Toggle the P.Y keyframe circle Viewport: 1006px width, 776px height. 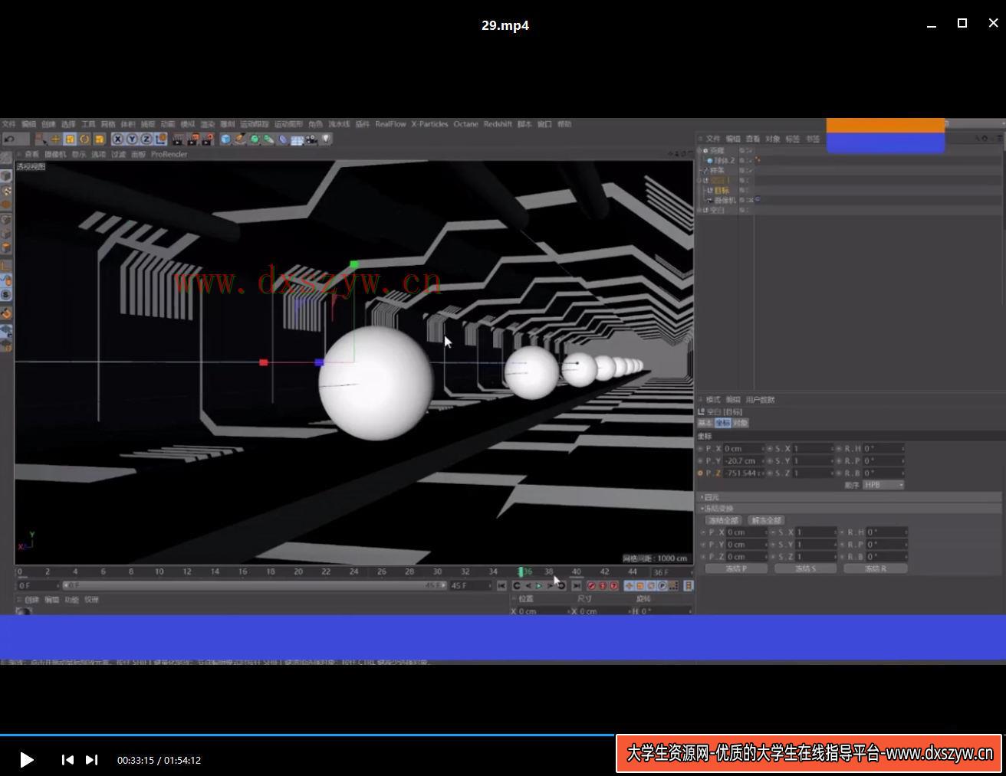(x=701, y=461)
